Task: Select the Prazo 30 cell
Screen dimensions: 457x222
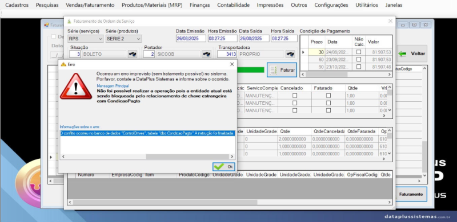Action: [x=316, y=52]
